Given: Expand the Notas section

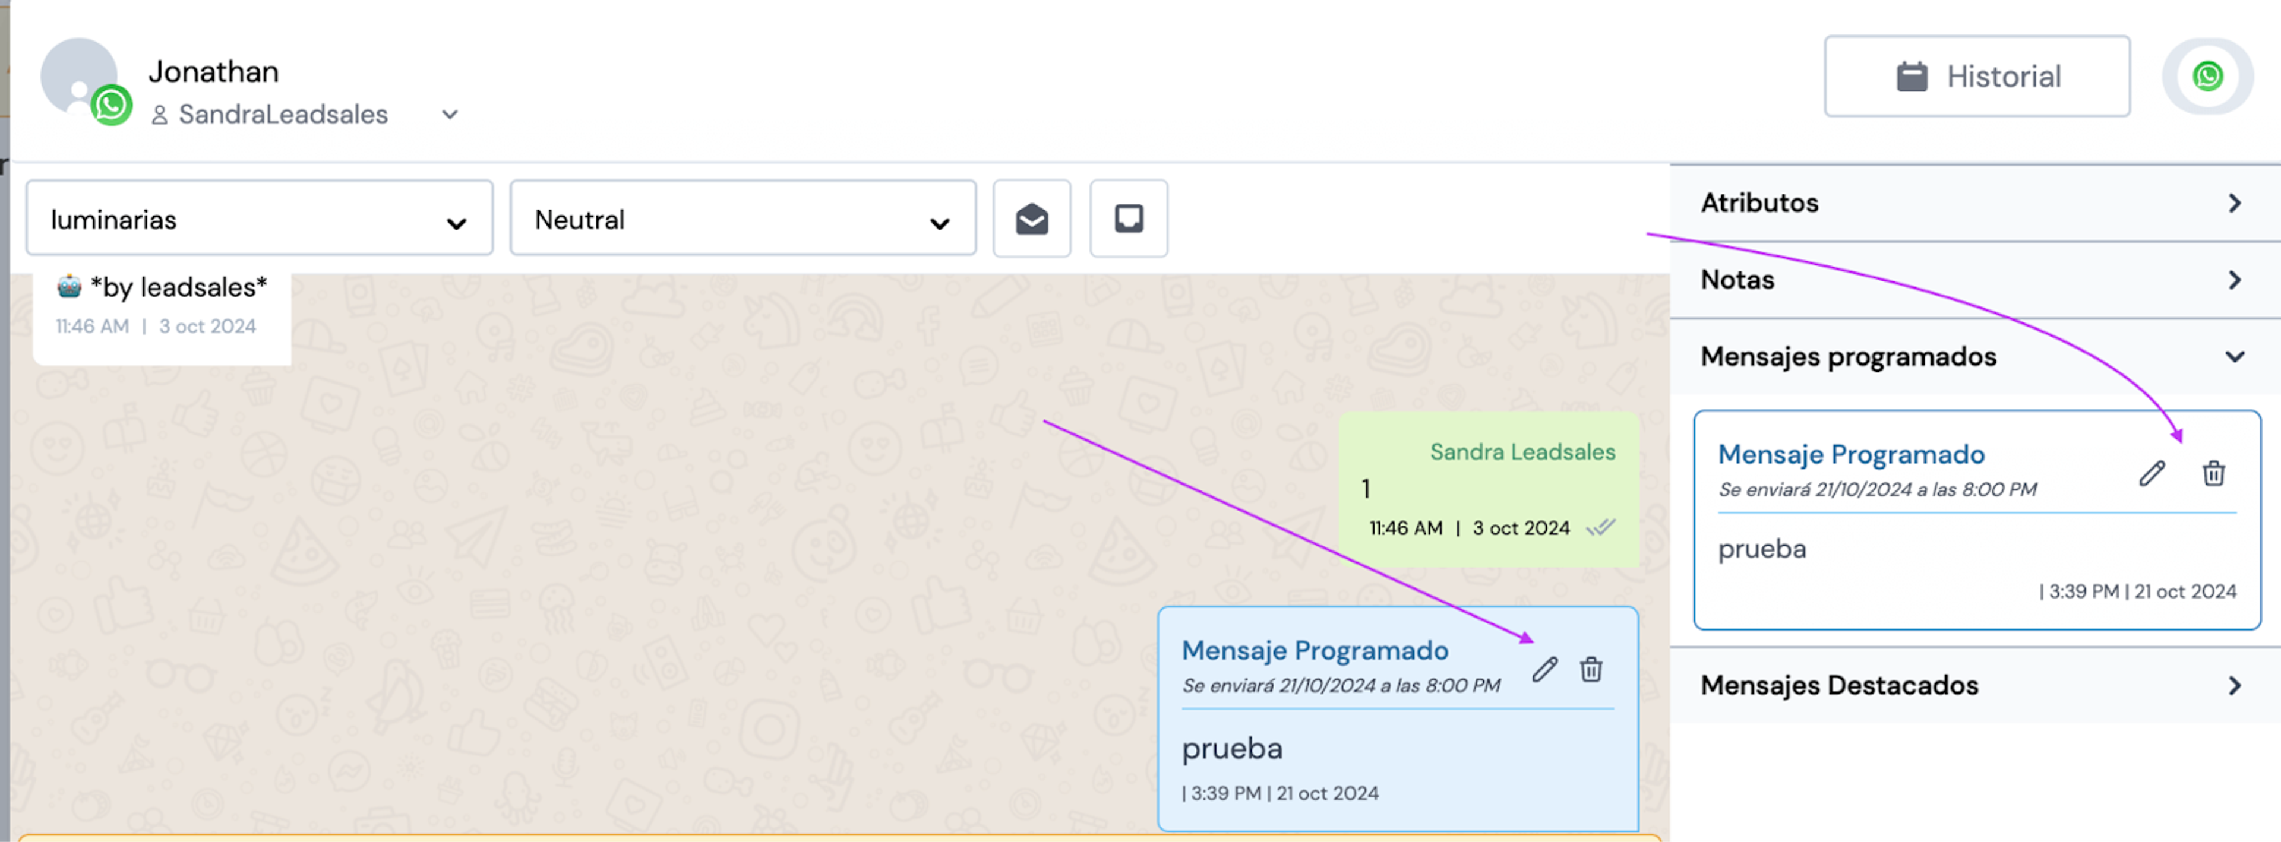Looking at the screenshot, I should [1974, 280].
